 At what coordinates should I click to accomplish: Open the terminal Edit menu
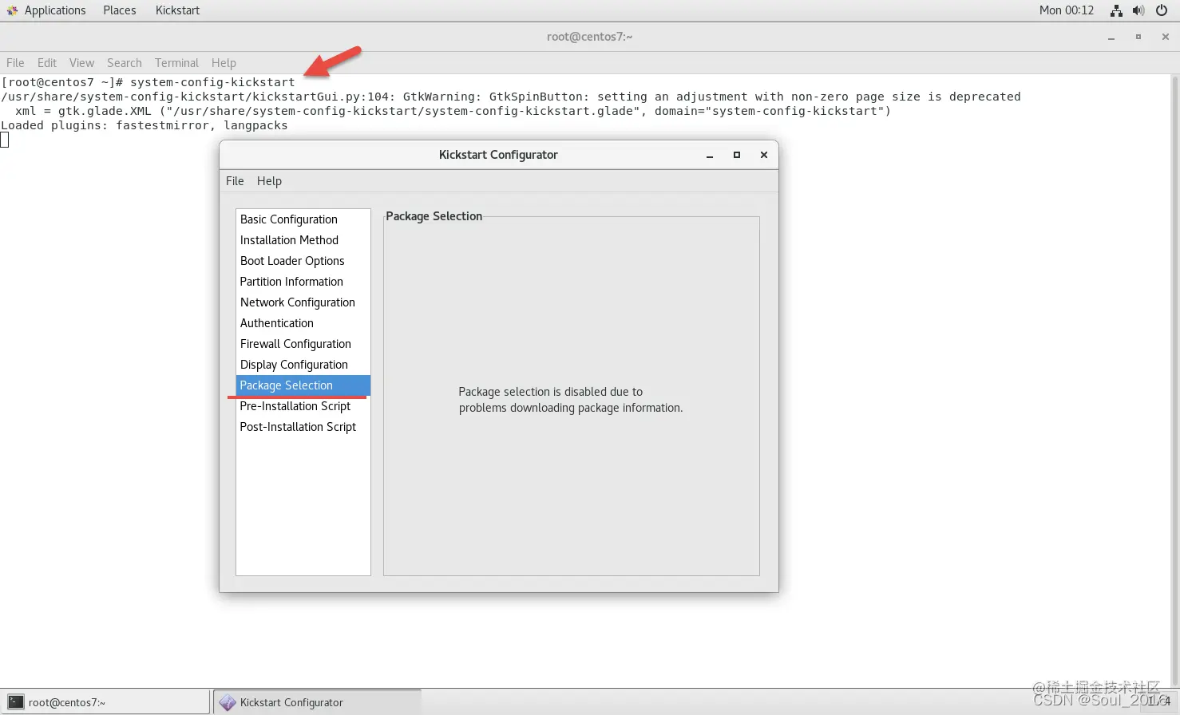47,63
